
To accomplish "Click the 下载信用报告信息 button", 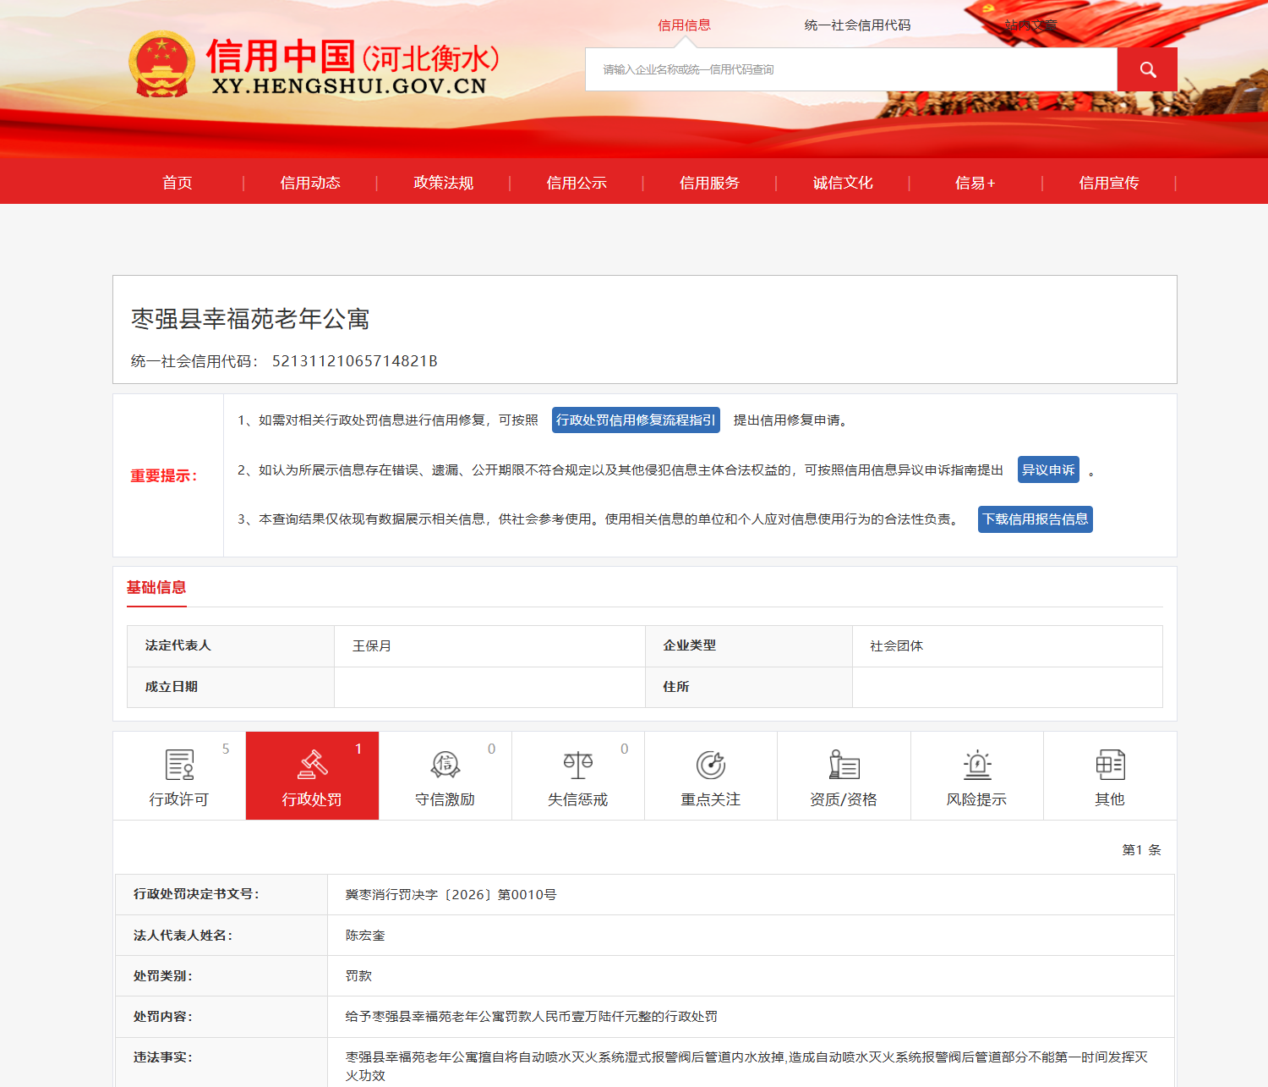I will [1035, 519].
